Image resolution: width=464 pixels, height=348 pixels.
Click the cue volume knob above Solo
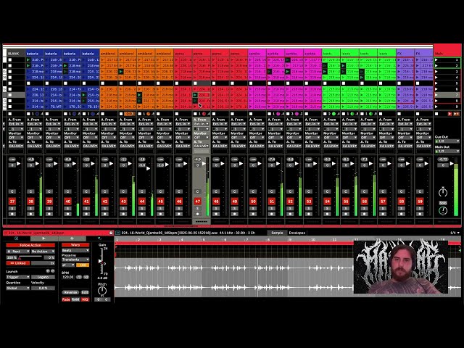coord(443,193)
